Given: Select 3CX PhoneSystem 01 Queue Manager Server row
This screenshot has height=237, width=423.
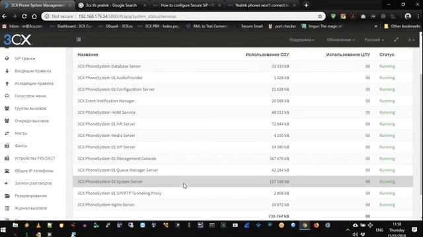Looking at the screenshot, I should [x=243, y=171].
